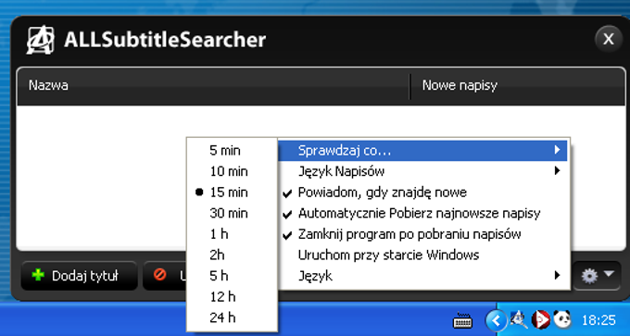Select the 5 min check interval

[232, 151]
